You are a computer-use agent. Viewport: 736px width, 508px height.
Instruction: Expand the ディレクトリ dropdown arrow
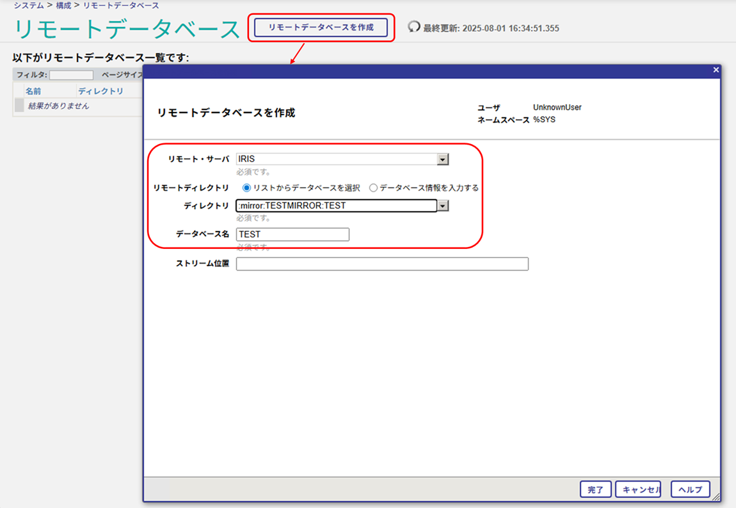click(x=442, y=206)
